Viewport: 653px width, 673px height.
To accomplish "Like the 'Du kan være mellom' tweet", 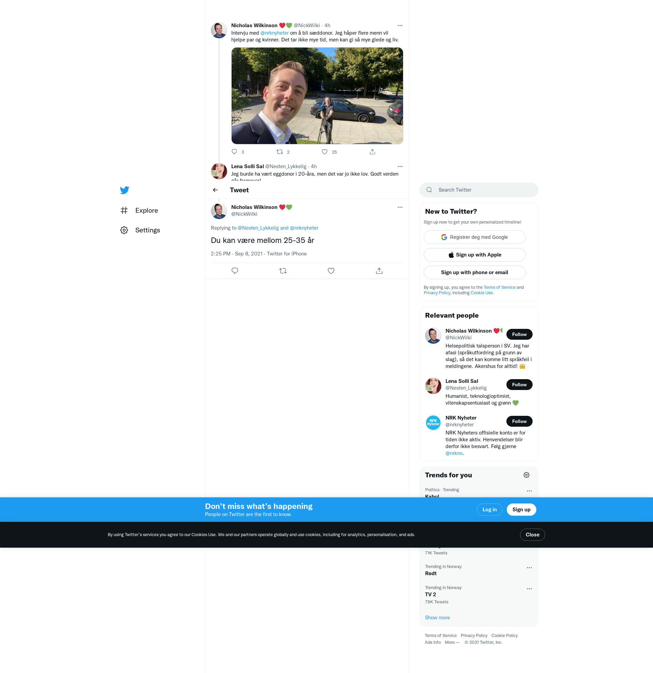I will point(331,271).
